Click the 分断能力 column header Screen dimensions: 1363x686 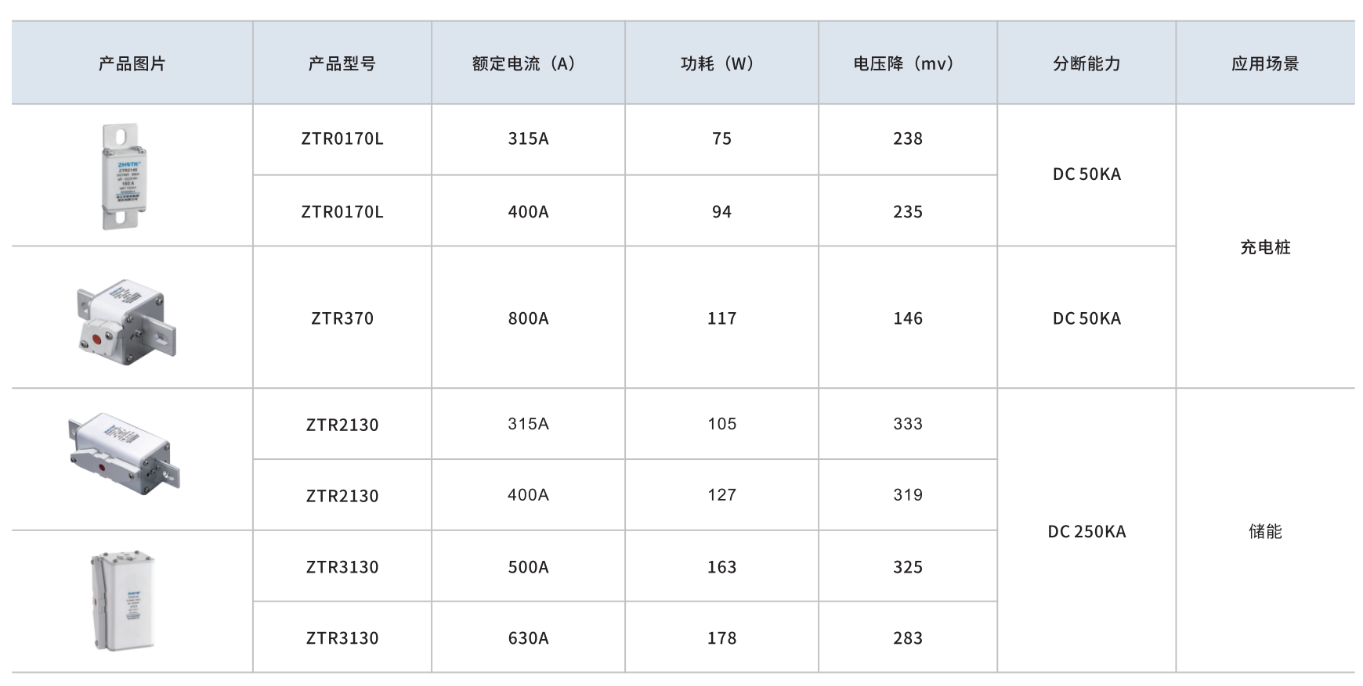tap(1086, 64)
